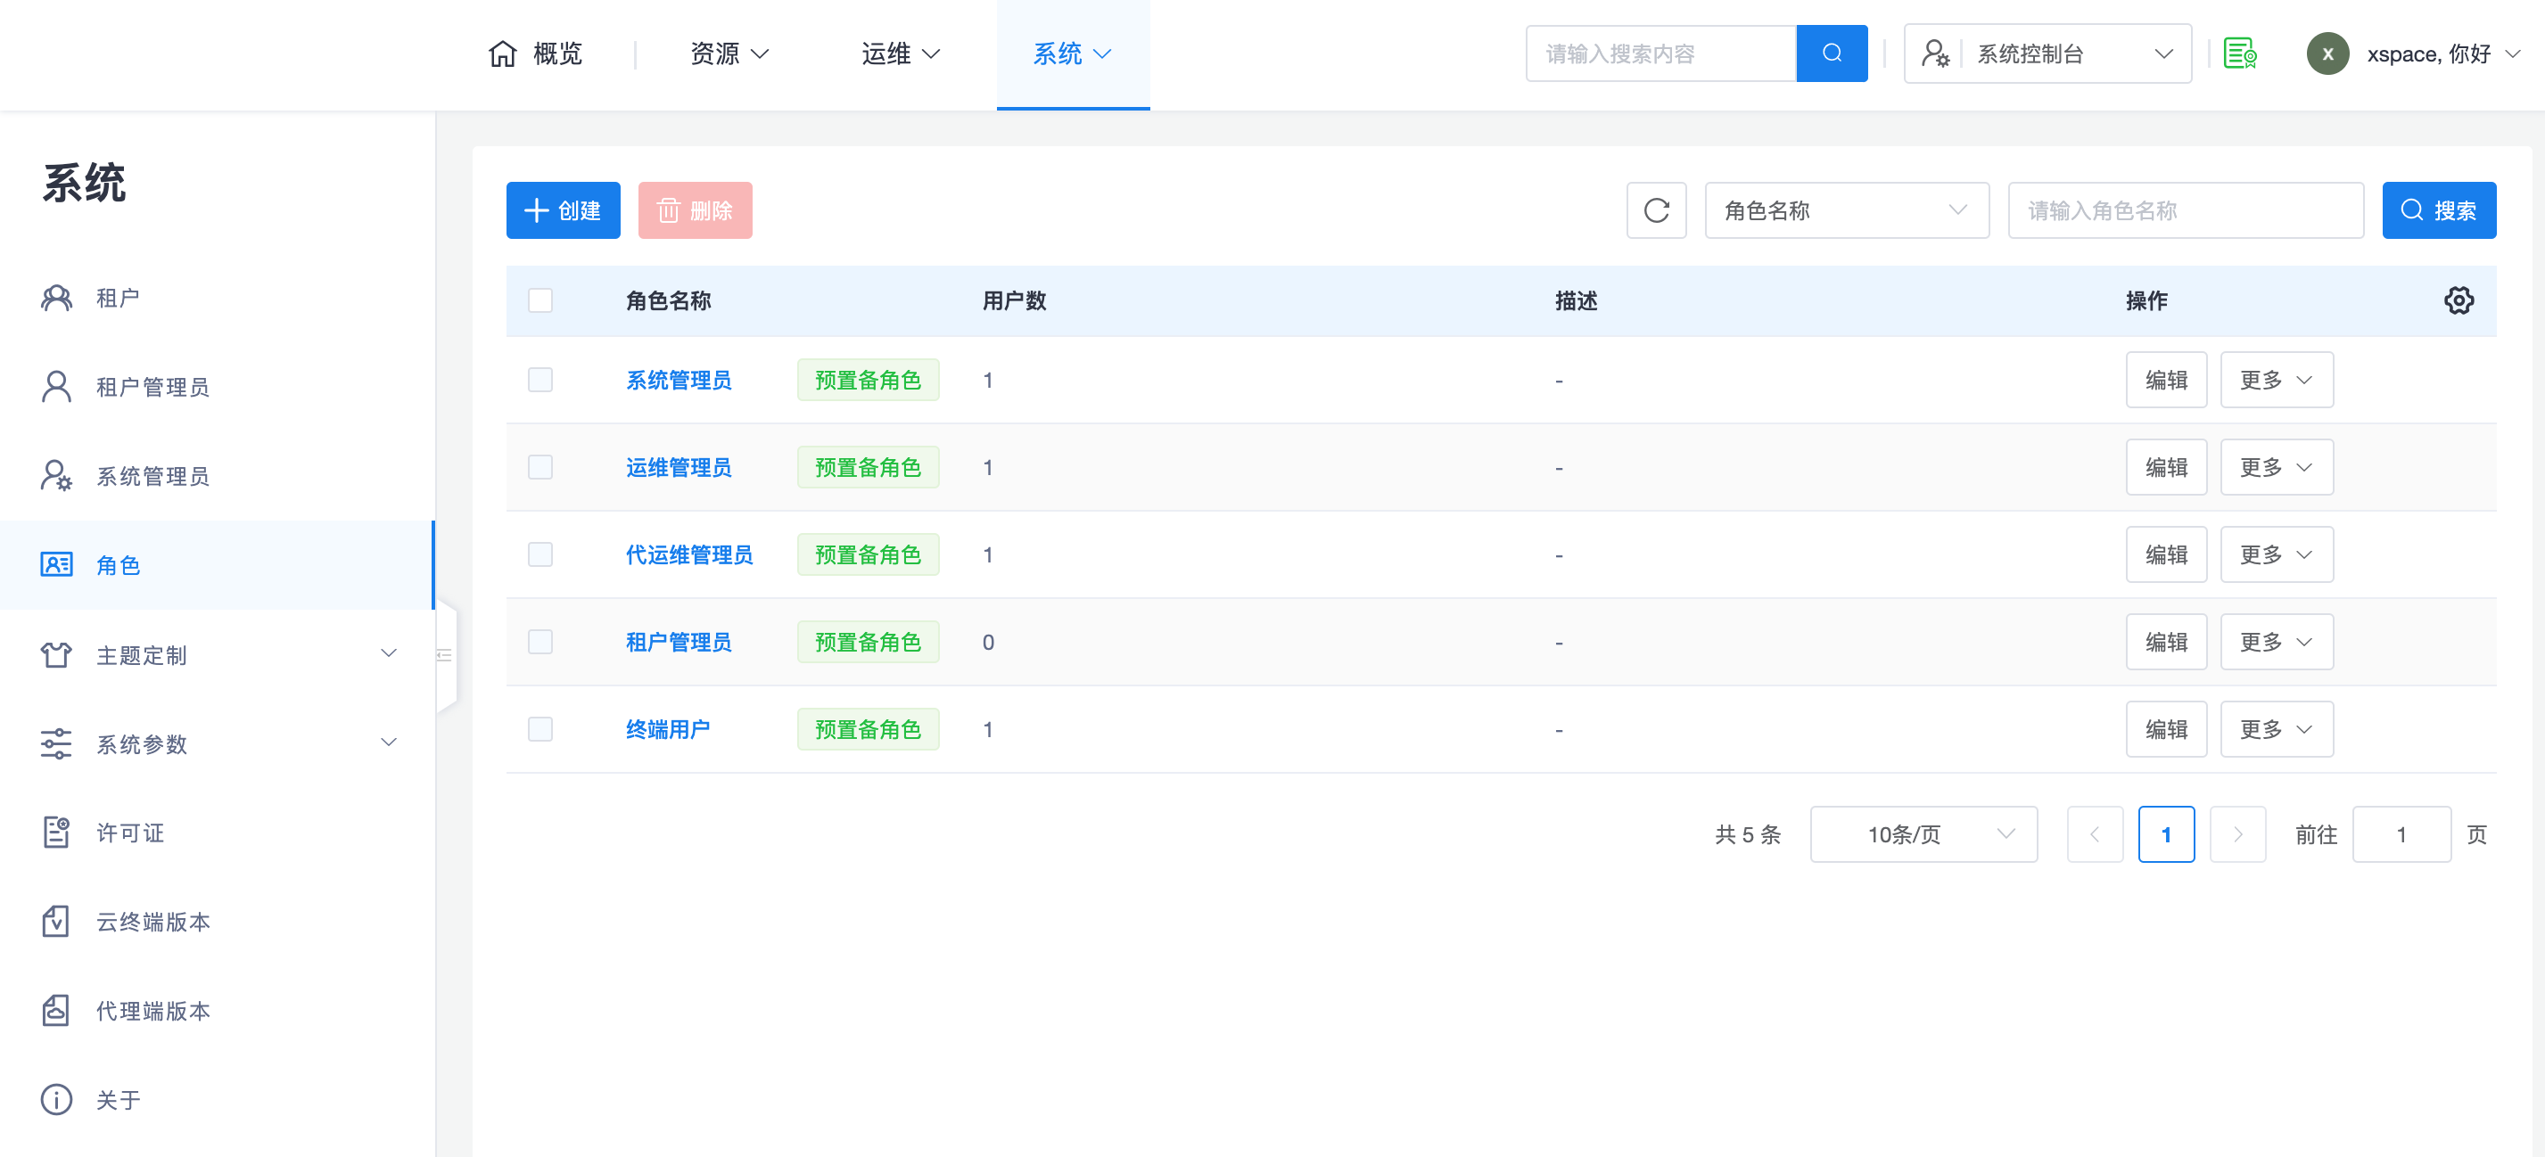This screenshot has height=1157, width=2545.
Task: Click the 预置备角色 tag on 系统管理员 row
Action: [x=868, y=380]
